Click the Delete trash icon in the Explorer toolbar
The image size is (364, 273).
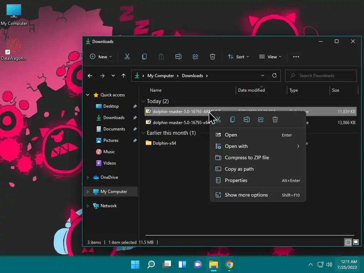click(x=213, y=57)
